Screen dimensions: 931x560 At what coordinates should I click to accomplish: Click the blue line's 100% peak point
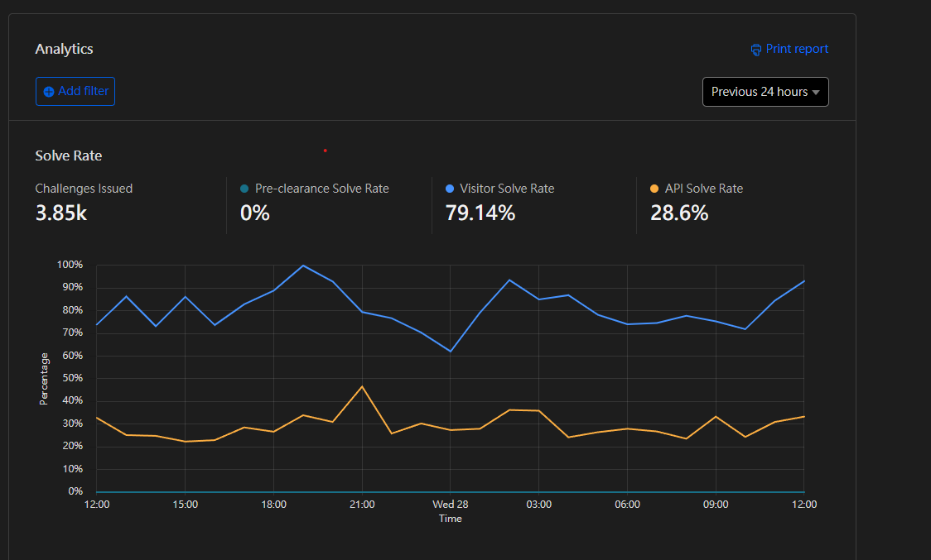point(303,266)
